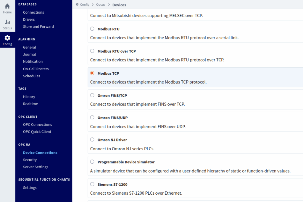
Task: Open OPC UA Server Settings
Action: (x=36, y=167)
